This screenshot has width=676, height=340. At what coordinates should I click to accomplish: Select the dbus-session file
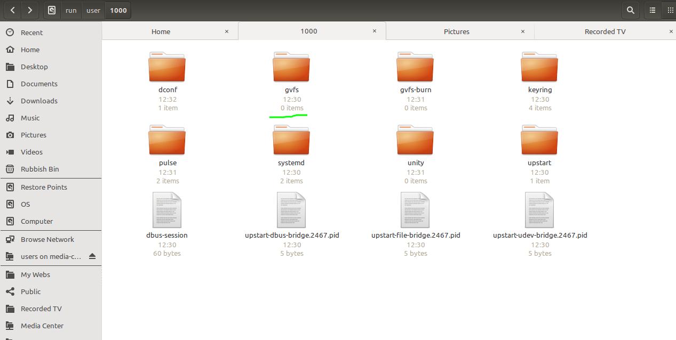point(166,209)
